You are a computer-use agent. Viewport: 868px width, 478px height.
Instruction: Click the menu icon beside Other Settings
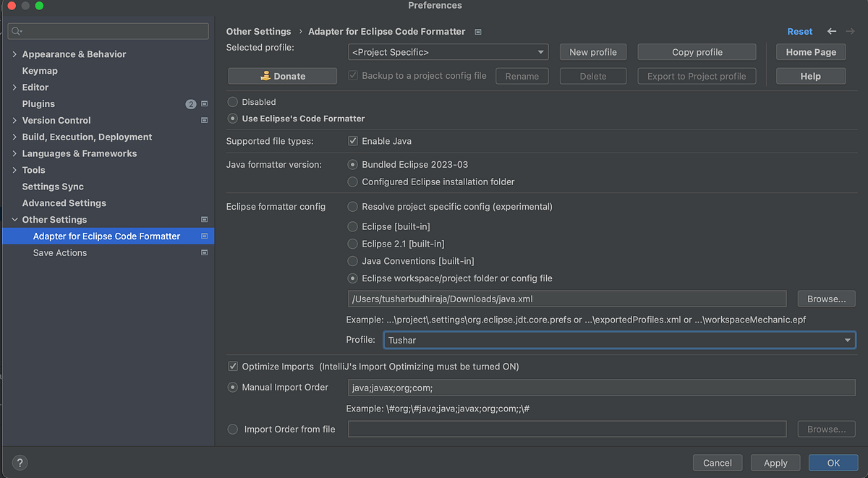point(203,219)
